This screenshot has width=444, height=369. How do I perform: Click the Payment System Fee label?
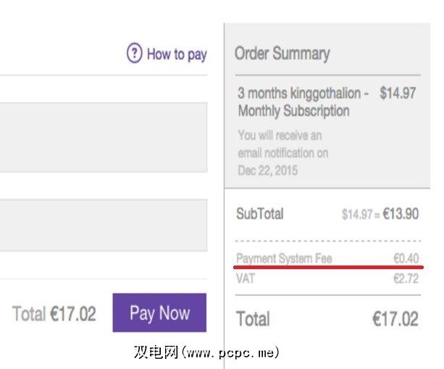[x=284, y=258]
